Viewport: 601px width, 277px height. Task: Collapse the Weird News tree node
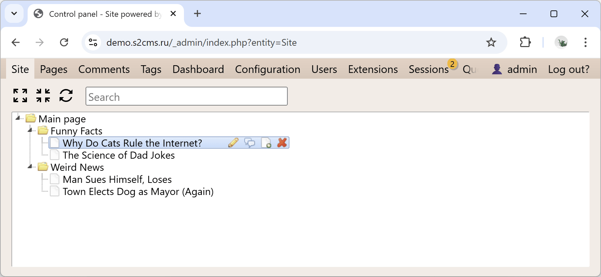pyautogui.click(x=30, y=166)
